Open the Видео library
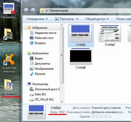The width and height of the screenshot is (131, 122). point(36,58)
